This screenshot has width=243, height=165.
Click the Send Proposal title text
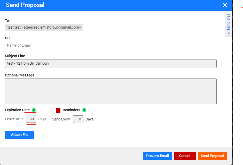25,5
